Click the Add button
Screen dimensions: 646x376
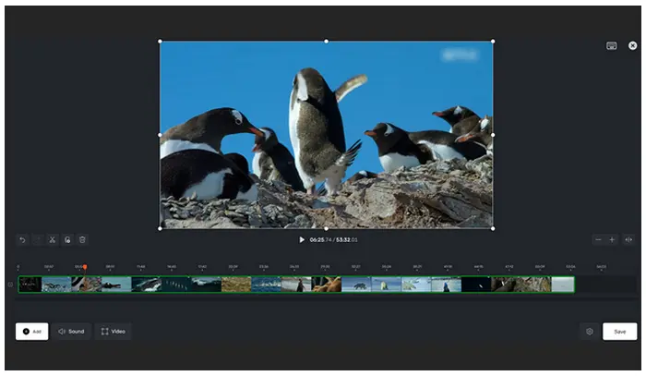tap(32, 331)
